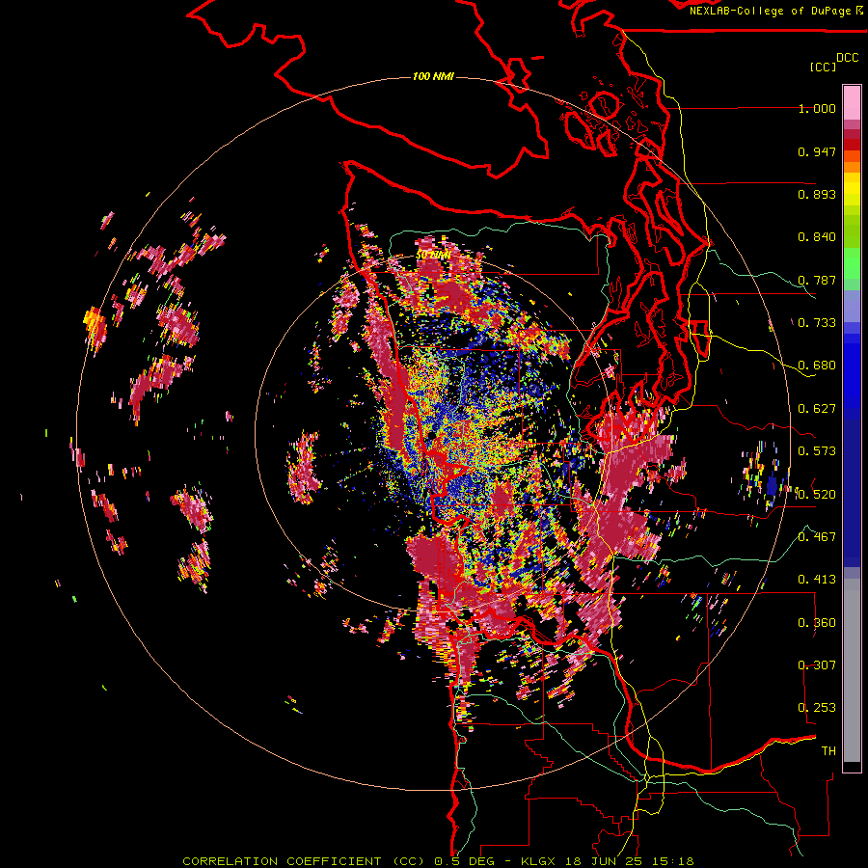
Task: Click the 0.893 scale value
Action: pos(817,194)
